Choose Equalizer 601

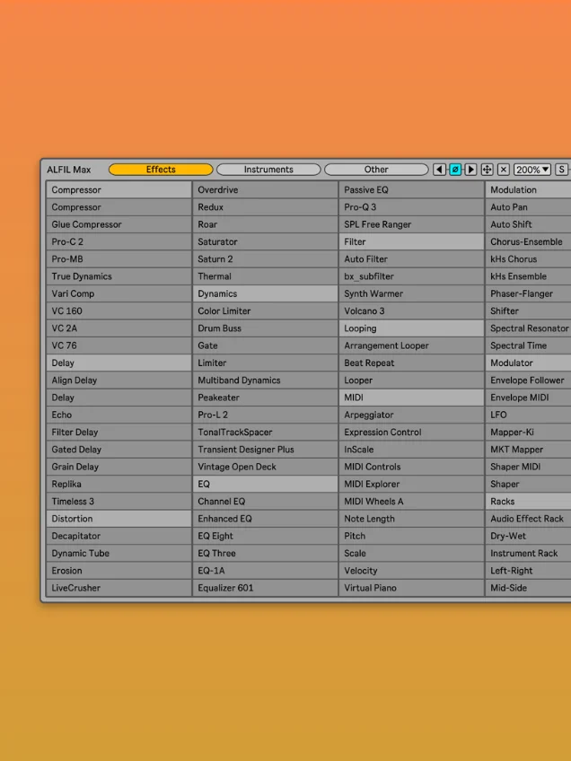[x=265, y=588]
